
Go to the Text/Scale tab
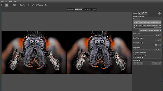pos(87,10)
